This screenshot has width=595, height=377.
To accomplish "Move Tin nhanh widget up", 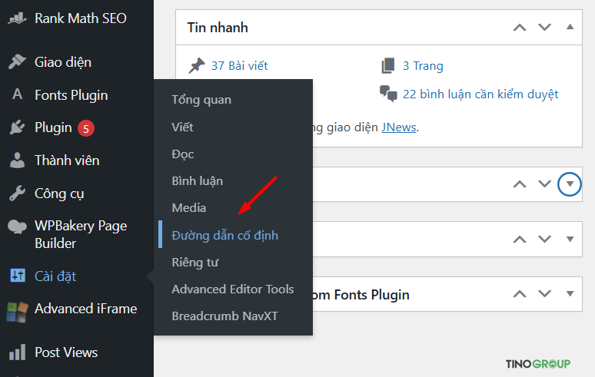I will [520, 28].
